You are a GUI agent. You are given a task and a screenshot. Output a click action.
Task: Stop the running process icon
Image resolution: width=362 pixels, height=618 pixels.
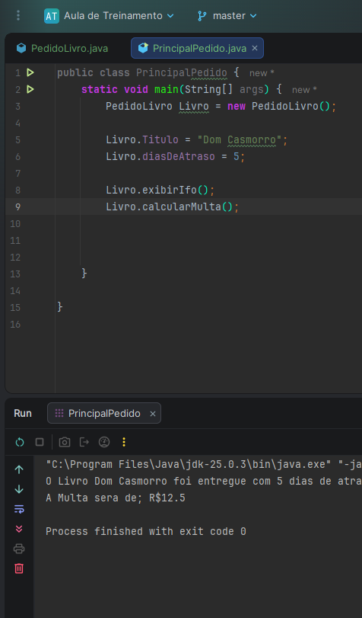click(40, 442)
